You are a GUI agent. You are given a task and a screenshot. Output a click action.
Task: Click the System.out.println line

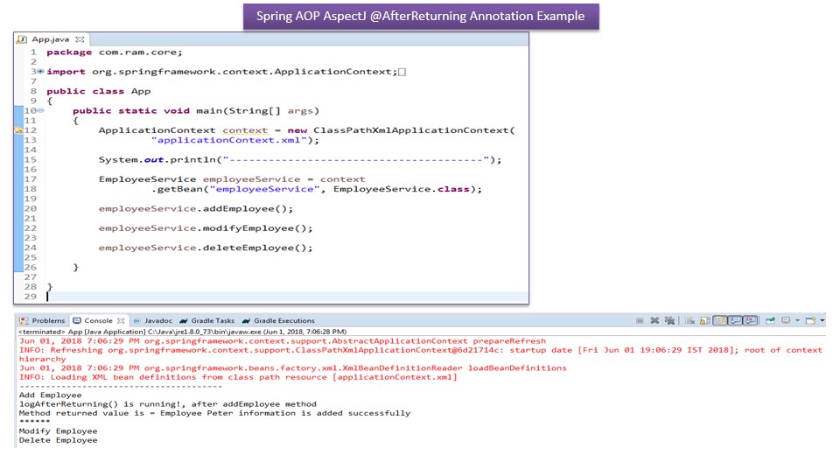click(300, 160)
